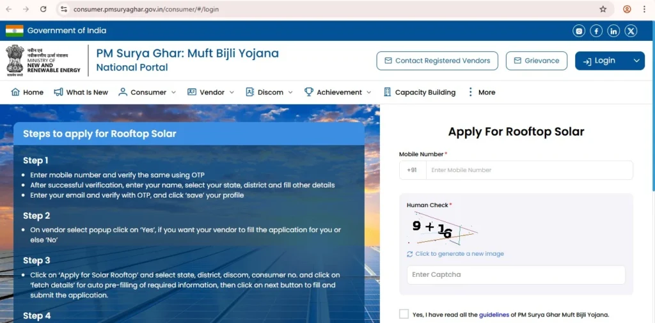This screenshot has width=655, height=323.
Task: Click the building icon beside Capacity Building
Action: point(387,92)
